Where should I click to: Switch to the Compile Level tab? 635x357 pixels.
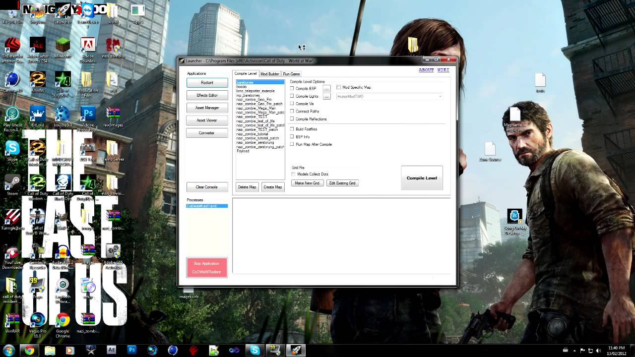click(x=246, y=73)
